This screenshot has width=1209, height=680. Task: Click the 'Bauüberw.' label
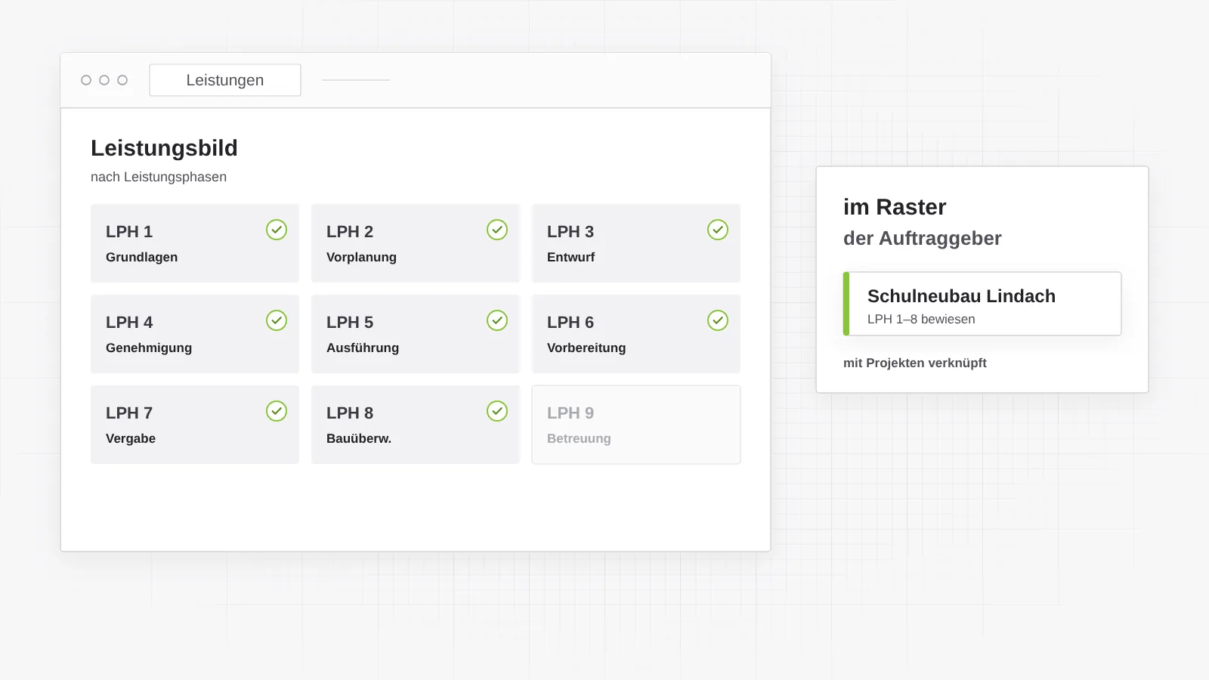click(359, 438)
